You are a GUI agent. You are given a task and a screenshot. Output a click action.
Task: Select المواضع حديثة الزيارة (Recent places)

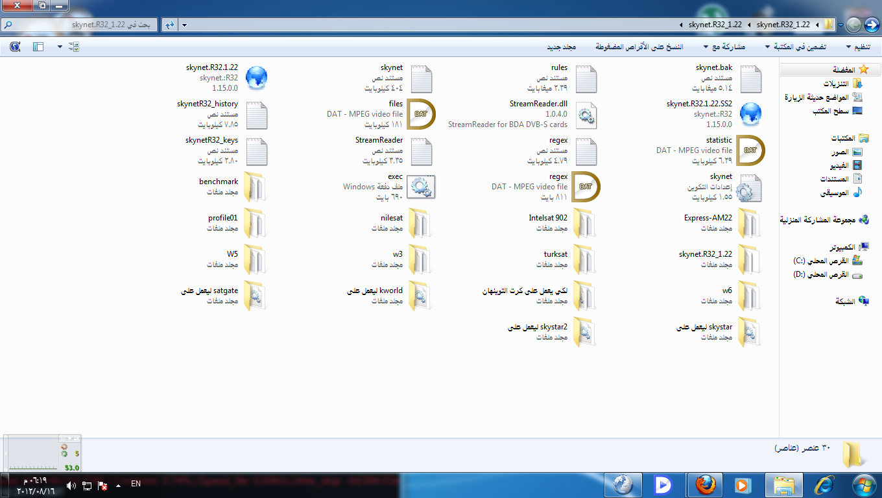tap(824, 97)
